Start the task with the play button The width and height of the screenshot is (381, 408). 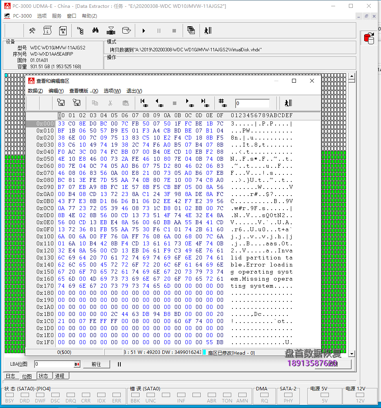143,31
